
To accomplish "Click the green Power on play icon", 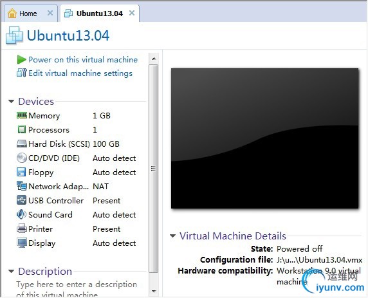I will (21, 60).
